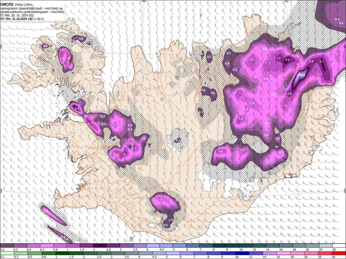The image size is (346, 259).
Task: Click the '25' label in the top legend row
Action: (x=321, y=250)
